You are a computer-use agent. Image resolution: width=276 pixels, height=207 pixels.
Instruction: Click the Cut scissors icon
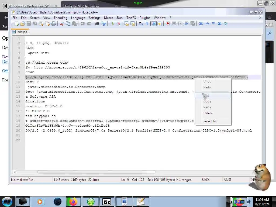click(x=62, y=24)
